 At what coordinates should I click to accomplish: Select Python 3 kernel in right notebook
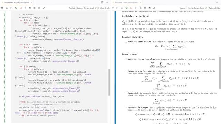(214, 8)
